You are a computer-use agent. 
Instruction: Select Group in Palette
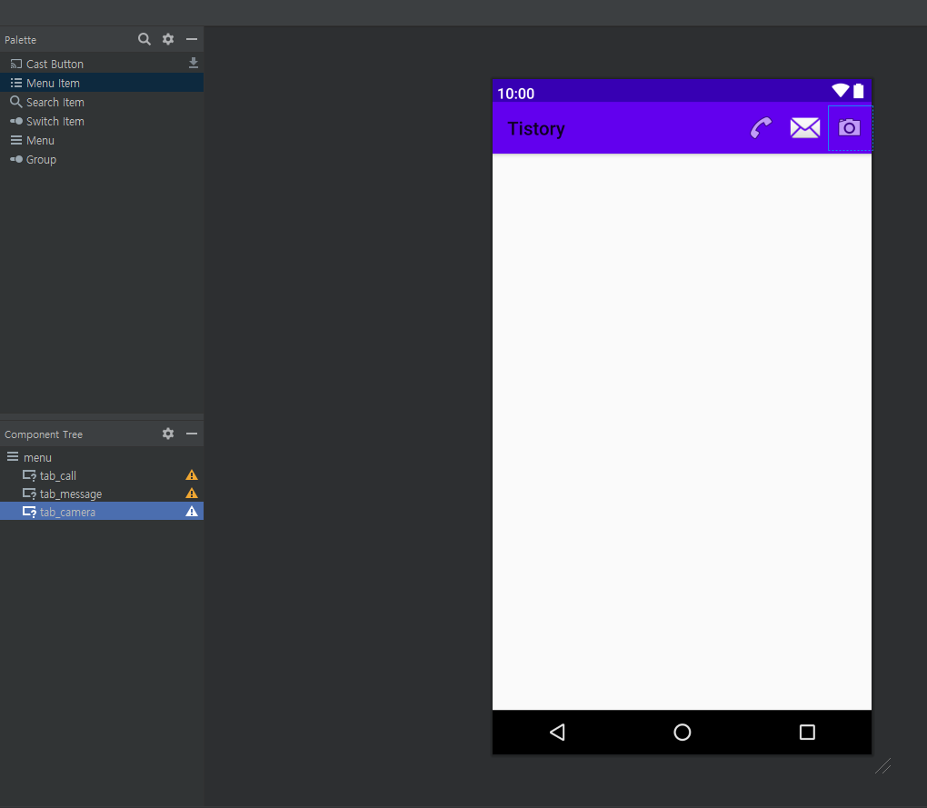tap(102, 160)
